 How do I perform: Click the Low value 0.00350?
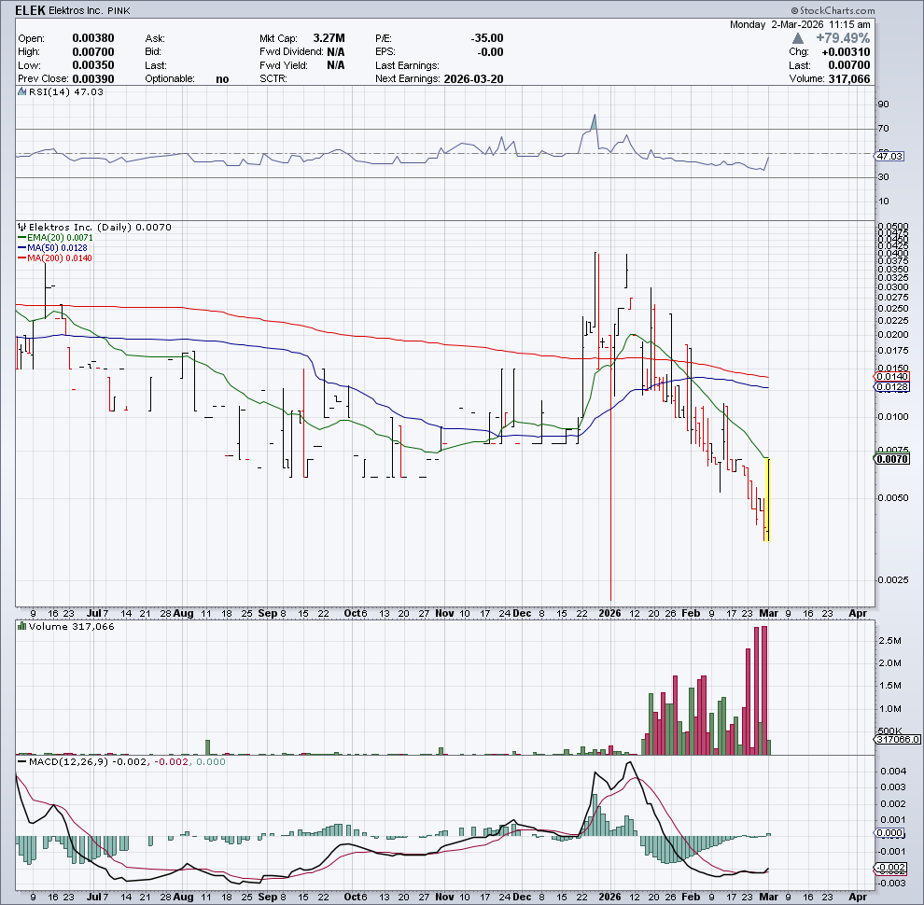tap(93, 65)
